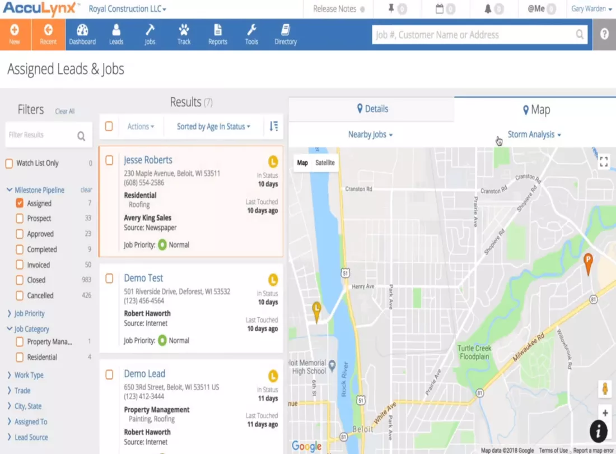The image size is (616, 454).
Task: Switch to the Map tab
Action: point(535,110)
